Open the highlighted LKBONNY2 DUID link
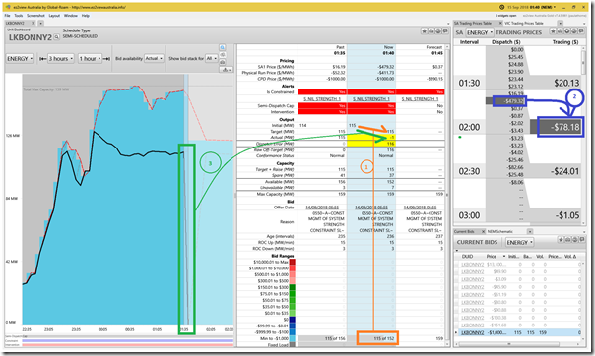Viewport: 595px width, 356px height. (473, 333)
